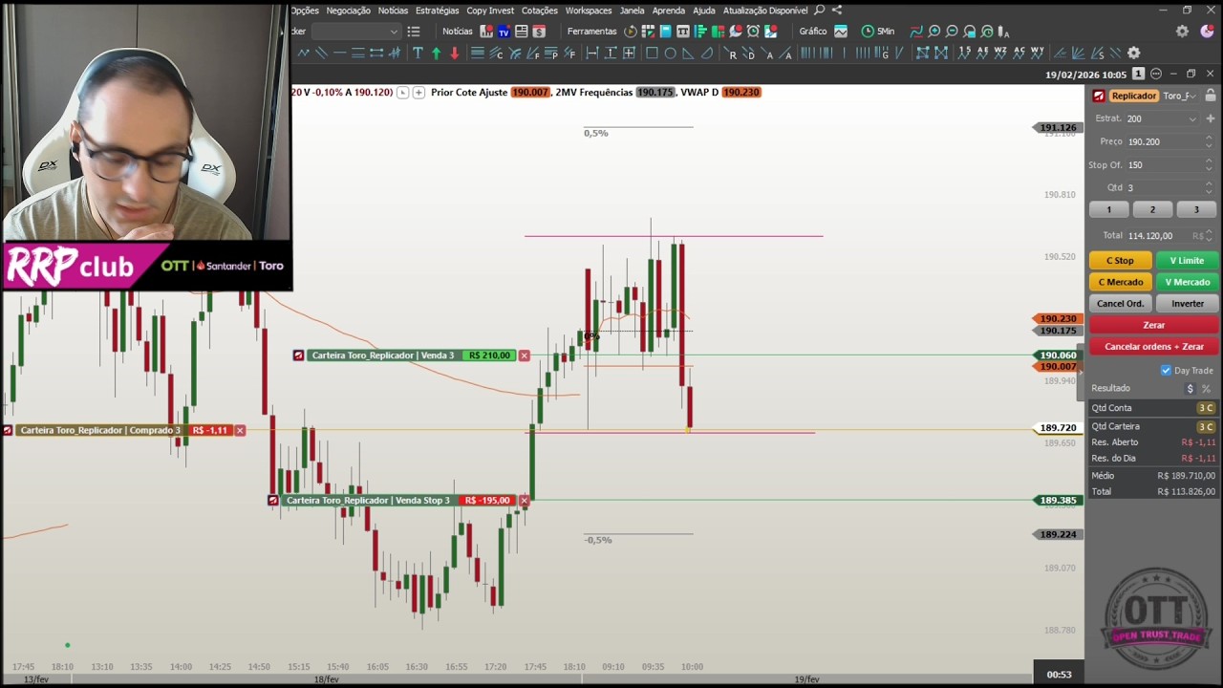Select the 189.385 price marker on axis

click(1058, 501)
